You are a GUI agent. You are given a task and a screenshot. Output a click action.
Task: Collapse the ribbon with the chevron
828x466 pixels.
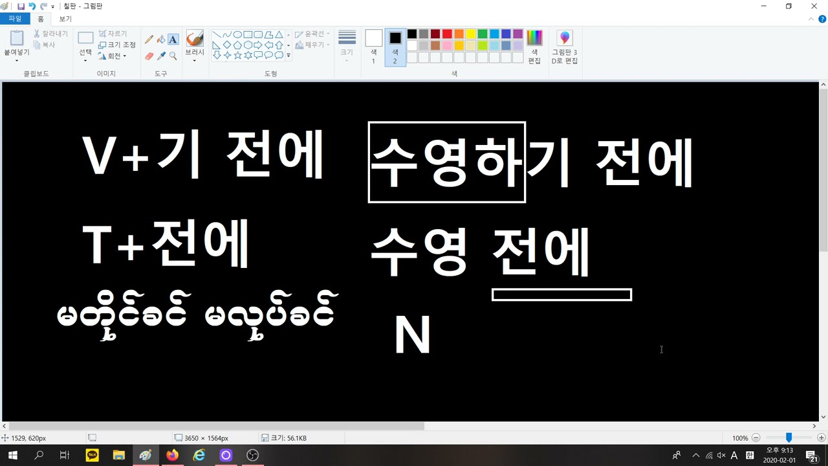(x=812, y=19)
